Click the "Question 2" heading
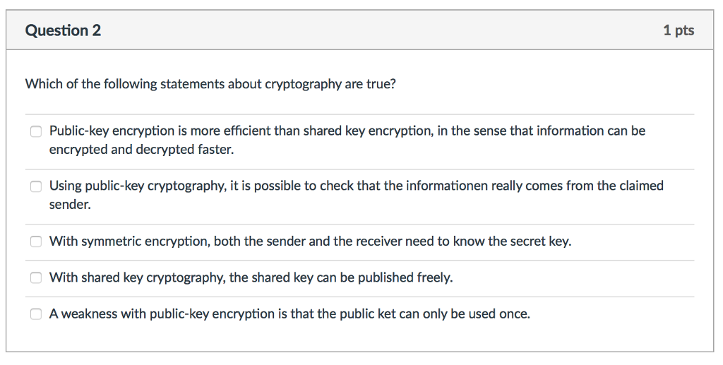This screenshot has width=723, height=365. click(x=63, y=30)
